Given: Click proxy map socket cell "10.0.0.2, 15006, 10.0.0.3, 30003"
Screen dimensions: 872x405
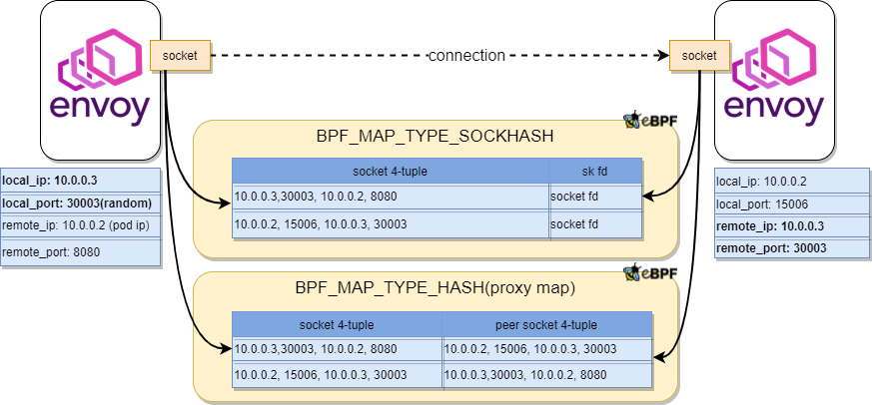Looking at the screenshot, I should (337, 375).
